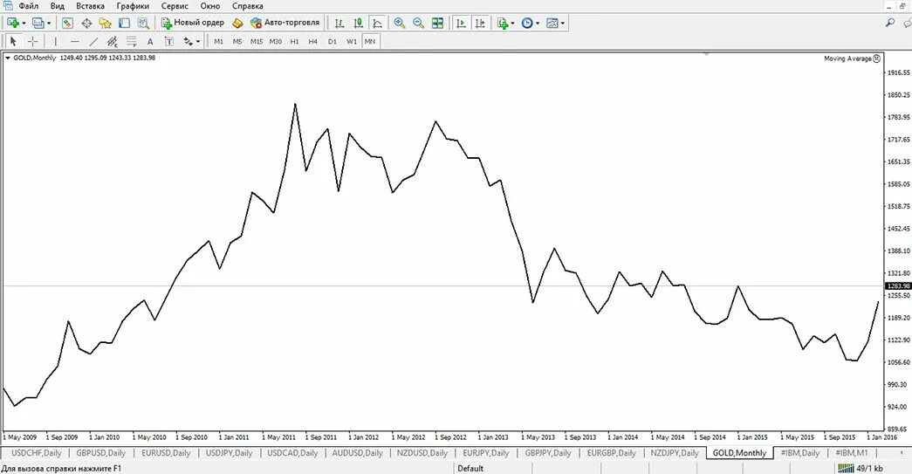Switch timeframe to M30
The width and height of the screenshot is (912, 474).
276,41
